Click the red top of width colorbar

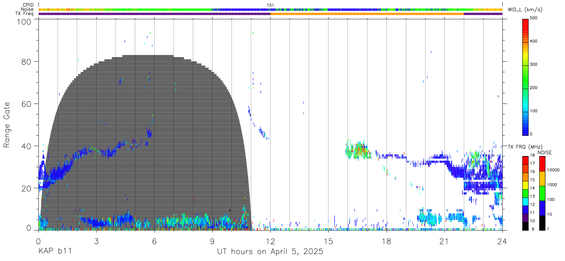[x=525, y=23]
